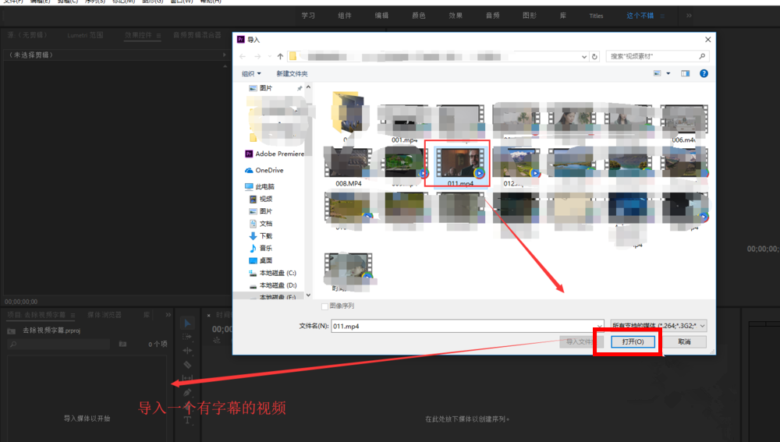Viewport: 780px width, 442px height.
Task: Toggle the preview pane icon
Action: [686, 73]
